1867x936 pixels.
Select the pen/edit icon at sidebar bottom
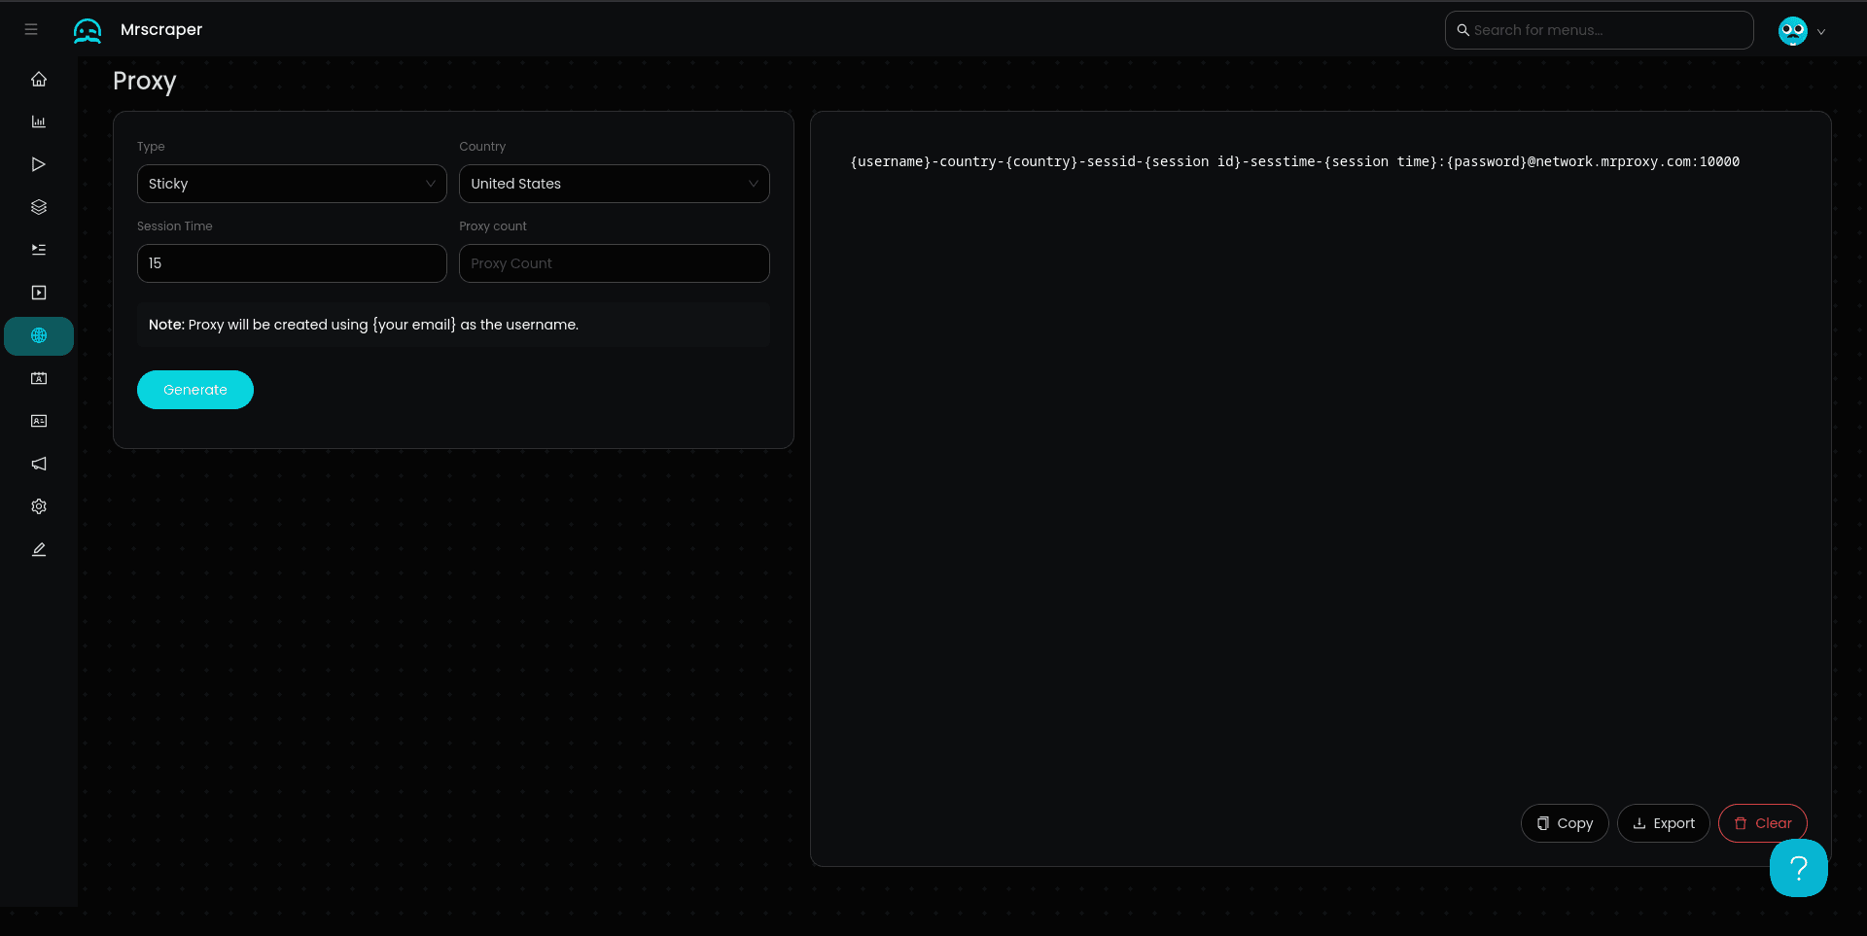coord(39,549)
